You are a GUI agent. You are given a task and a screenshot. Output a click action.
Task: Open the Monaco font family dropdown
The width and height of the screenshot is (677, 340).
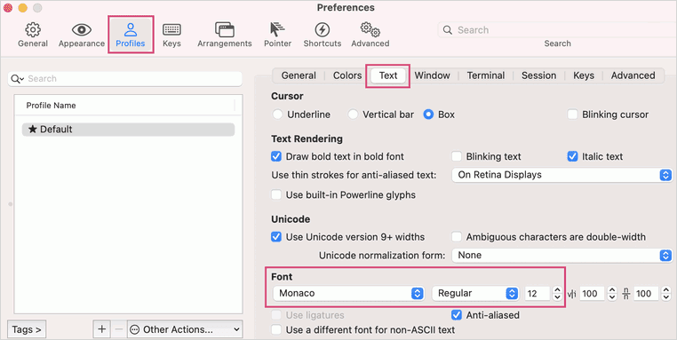click(348, 293)
